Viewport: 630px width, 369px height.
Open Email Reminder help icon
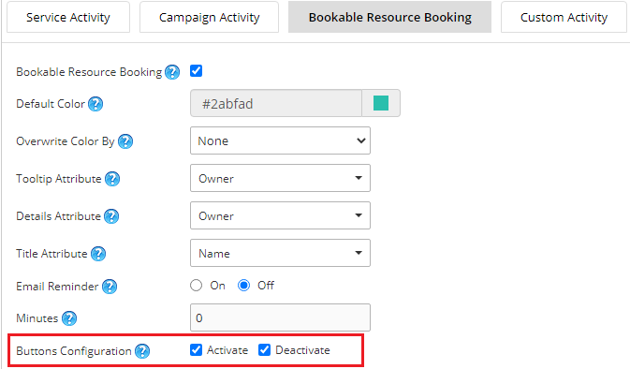point(110,287)
